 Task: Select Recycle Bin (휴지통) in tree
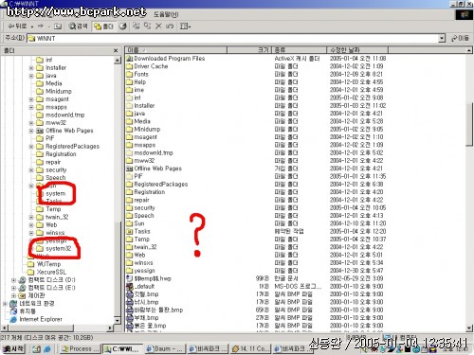tap(27, 311)
